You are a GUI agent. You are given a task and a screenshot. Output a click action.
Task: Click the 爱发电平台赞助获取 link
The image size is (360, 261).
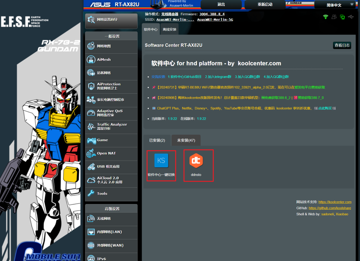[x=310, y=87]
